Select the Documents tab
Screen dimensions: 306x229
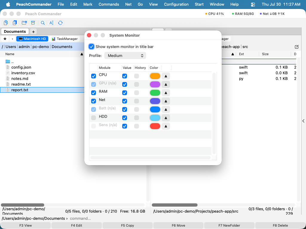(15, 31)
